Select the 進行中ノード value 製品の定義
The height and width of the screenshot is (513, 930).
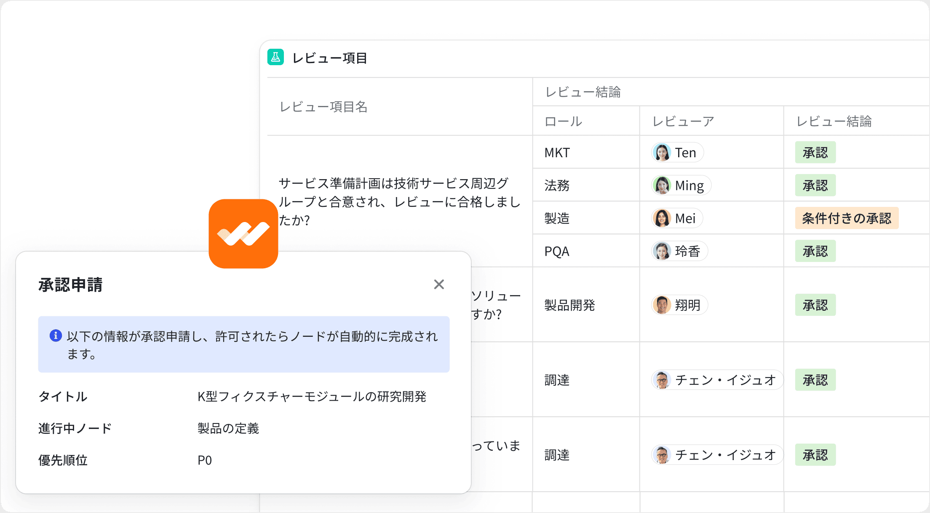(x=228, y=428)
